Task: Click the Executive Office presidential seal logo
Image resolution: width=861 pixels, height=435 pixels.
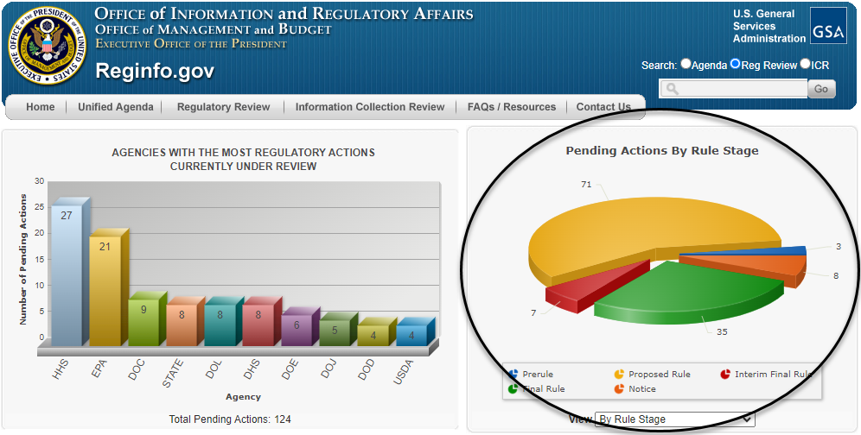Action: [48, 47]
